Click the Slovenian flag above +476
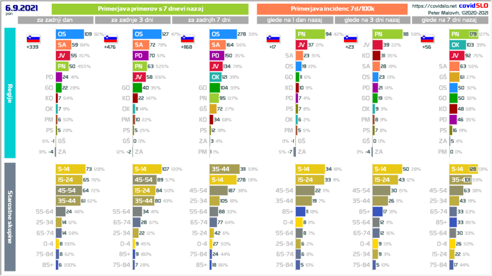492x276 pixels. pos(111,39)
